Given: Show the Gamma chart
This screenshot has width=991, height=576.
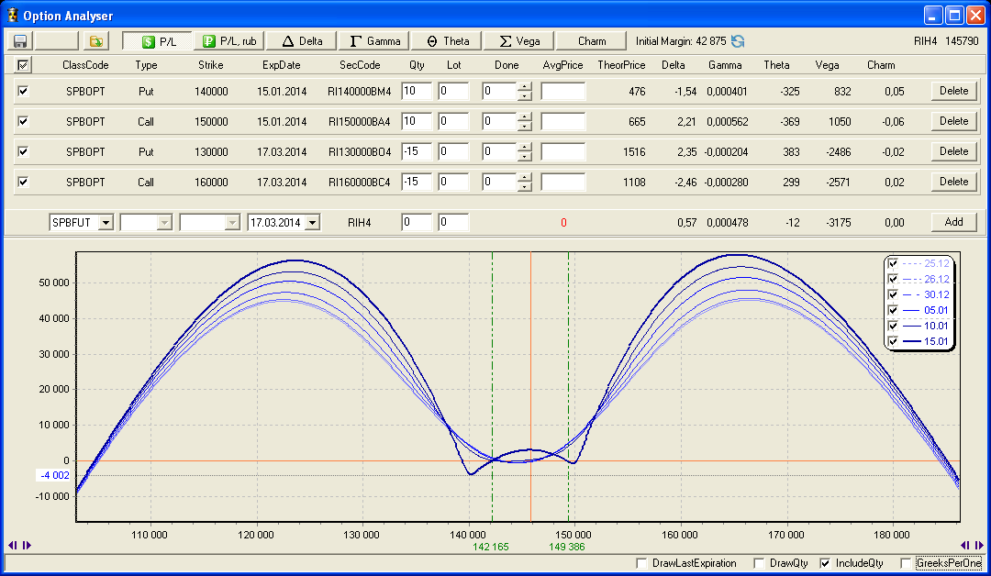Looking at the screenshot, I should (x=374, y=41).
